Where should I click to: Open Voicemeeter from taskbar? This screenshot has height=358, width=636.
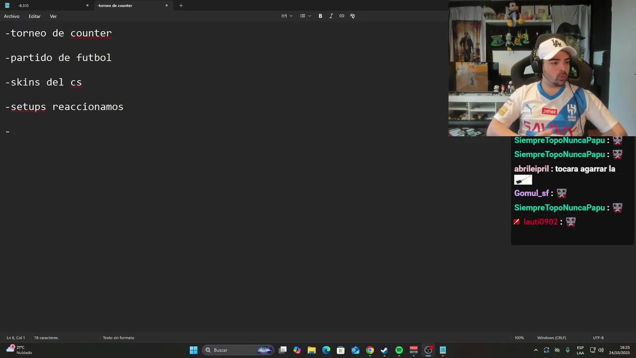coord(413,350)
